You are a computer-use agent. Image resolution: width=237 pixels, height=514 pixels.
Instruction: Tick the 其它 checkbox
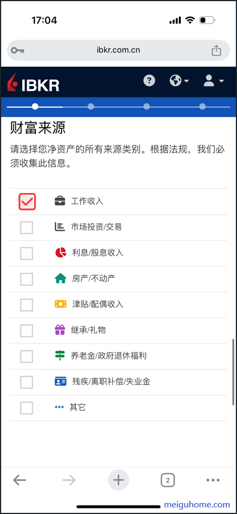click(27, 408)
